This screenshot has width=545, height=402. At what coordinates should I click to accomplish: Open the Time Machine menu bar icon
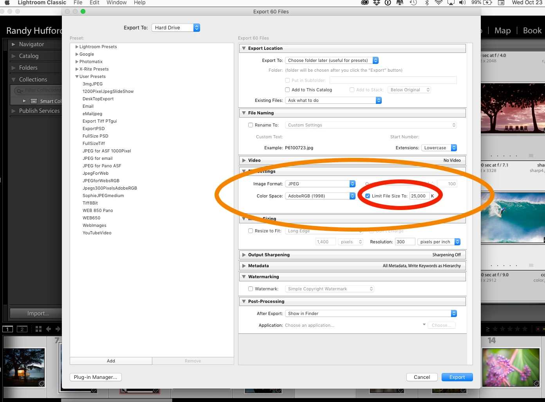click(413, 2)
